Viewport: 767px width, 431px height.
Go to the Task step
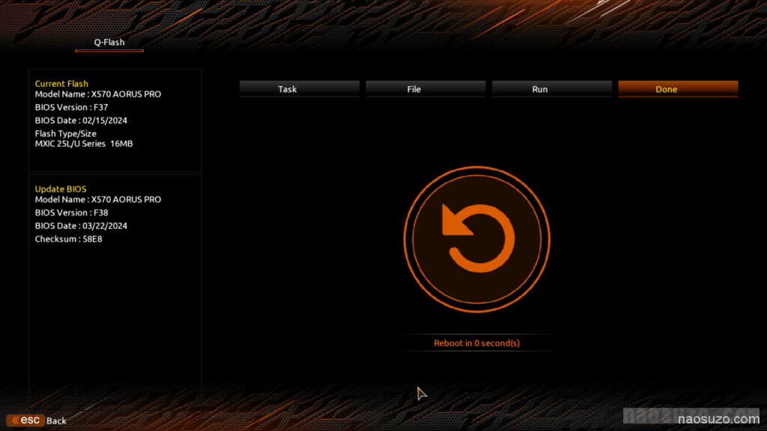point(287,89)
